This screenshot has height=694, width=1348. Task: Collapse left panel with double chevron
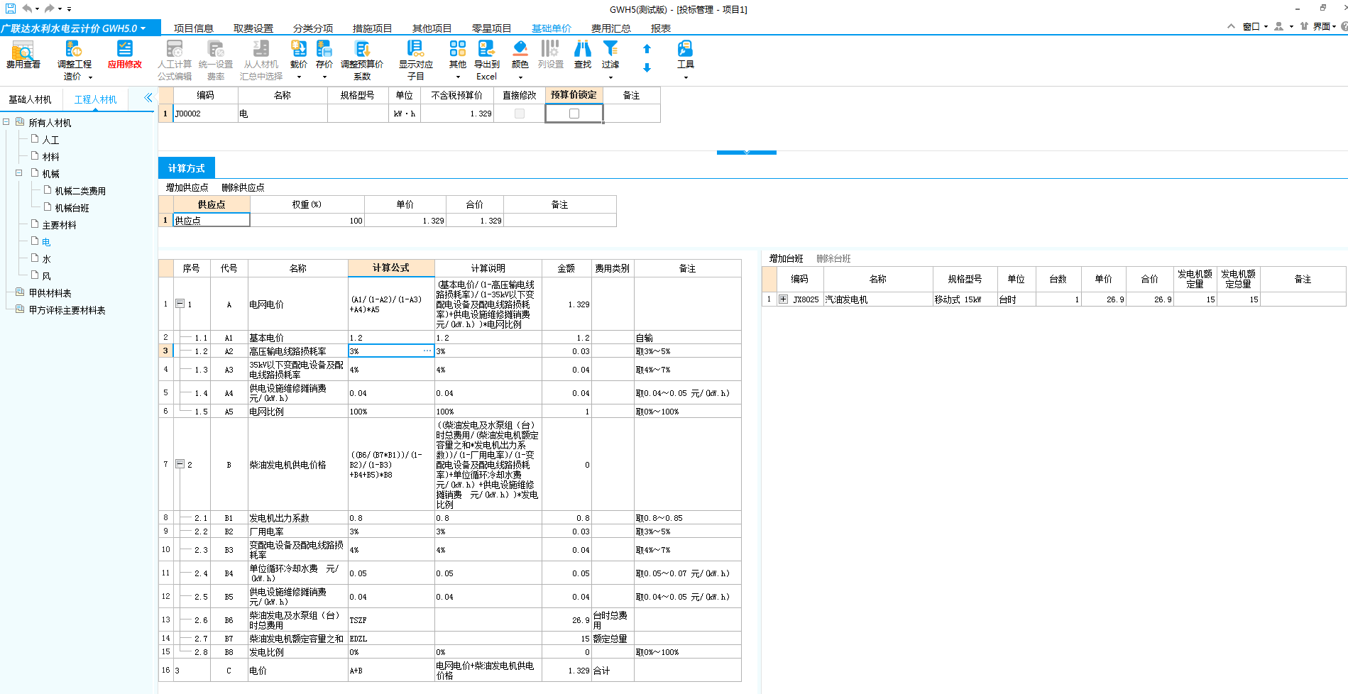click(148, 98)
